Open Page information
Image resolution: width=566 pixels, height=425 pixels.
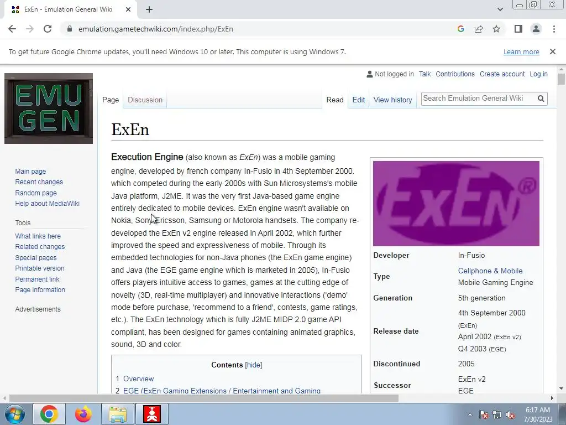point(40,290)
